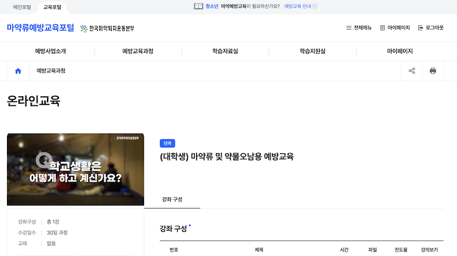The height and width of the screenshot is (256, 457).
Task: Click 30일 과정 value
Action: 57,233
